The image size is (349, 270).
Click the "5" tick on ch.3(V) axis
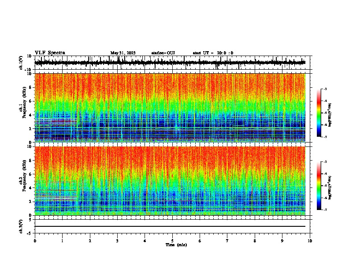[30, 220]
